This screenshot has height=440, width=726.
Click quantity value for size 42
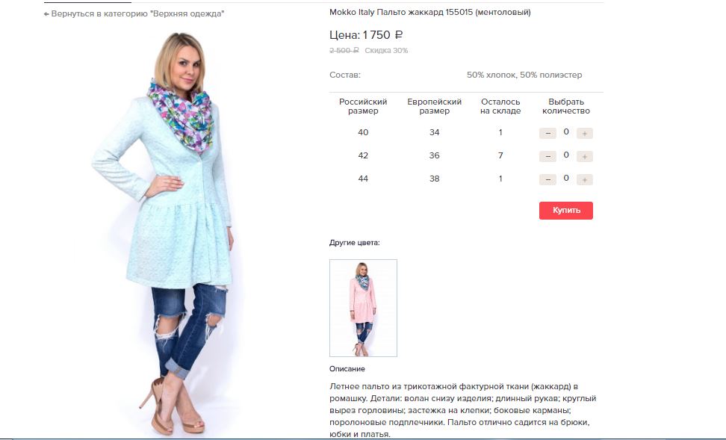[566, 155]
